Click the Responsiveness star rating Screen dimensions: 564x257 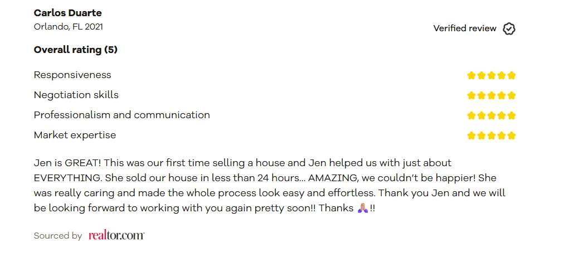492,75
